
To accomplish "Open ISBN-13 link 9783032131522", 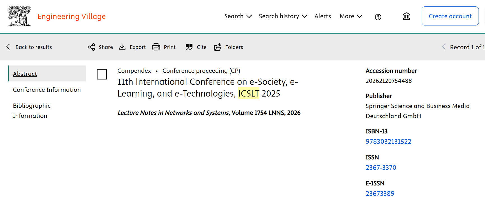I will [x=388, y=142].
